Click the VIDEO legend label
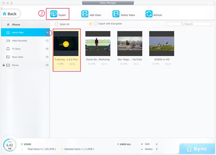 28,144
